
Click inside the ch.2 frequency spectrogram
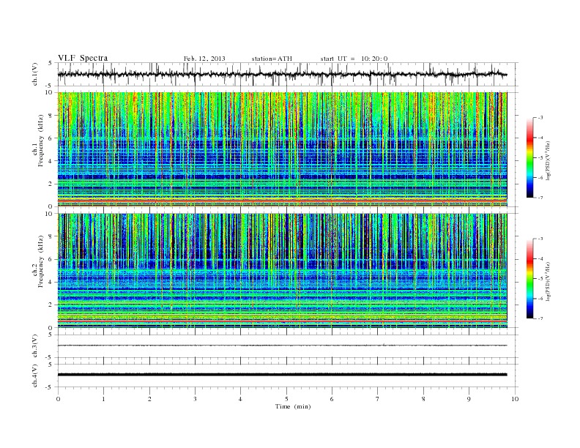283,271
